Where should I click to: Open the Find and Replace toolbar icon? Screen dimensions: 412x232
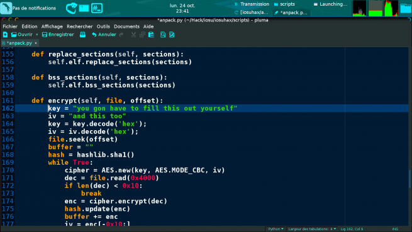[172, 35]
